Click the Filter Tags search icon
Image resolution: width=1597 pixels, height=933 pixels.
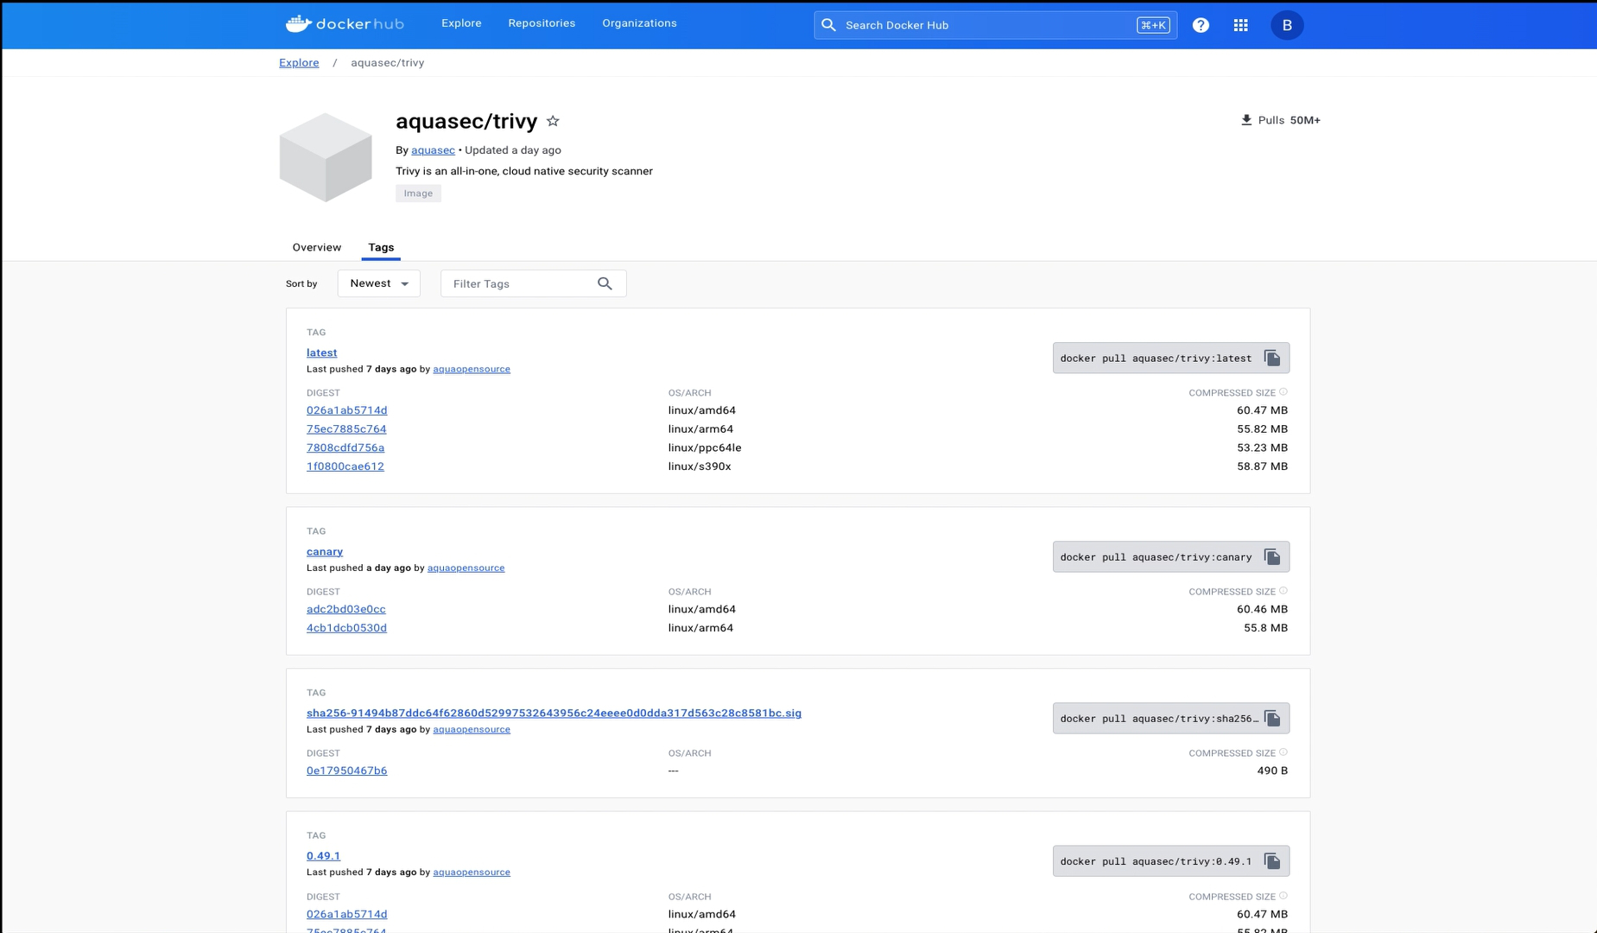605,283
